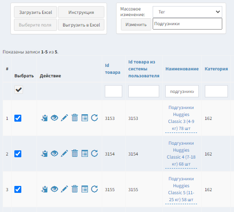The height and width of the screenshot is (212, 234).
Task: Open the list icon for product 3155
Action: tap(85, 189)
